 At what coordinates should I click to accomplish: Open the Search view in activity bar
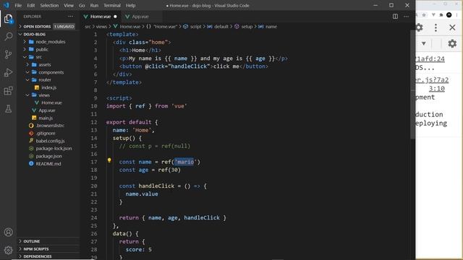8,37
